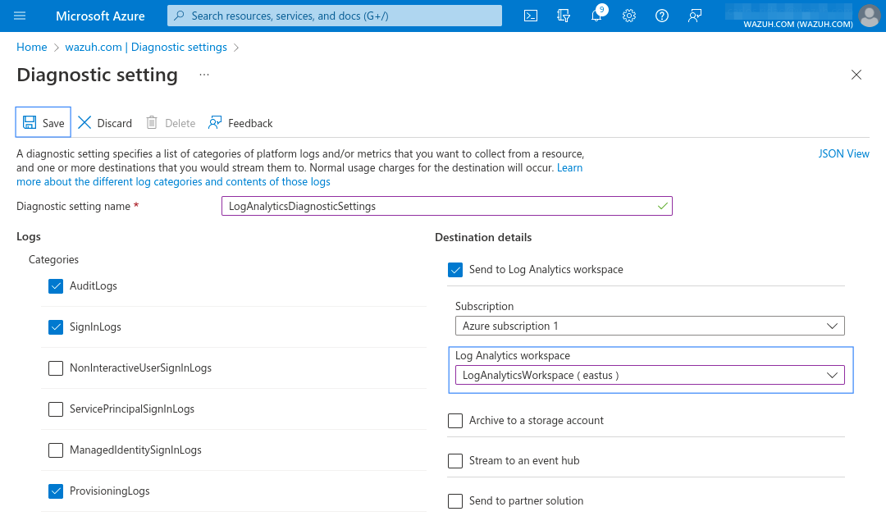Enable Archive to a storage account
The image size is (886, 516).
tap(455, 421)
